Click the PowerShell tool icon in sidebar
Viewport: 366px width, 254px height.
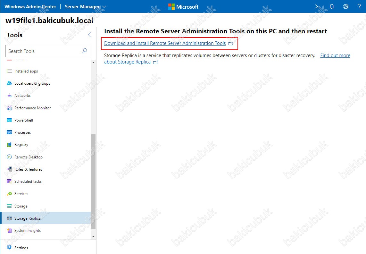pyautogui.click(x=9, y=120)
